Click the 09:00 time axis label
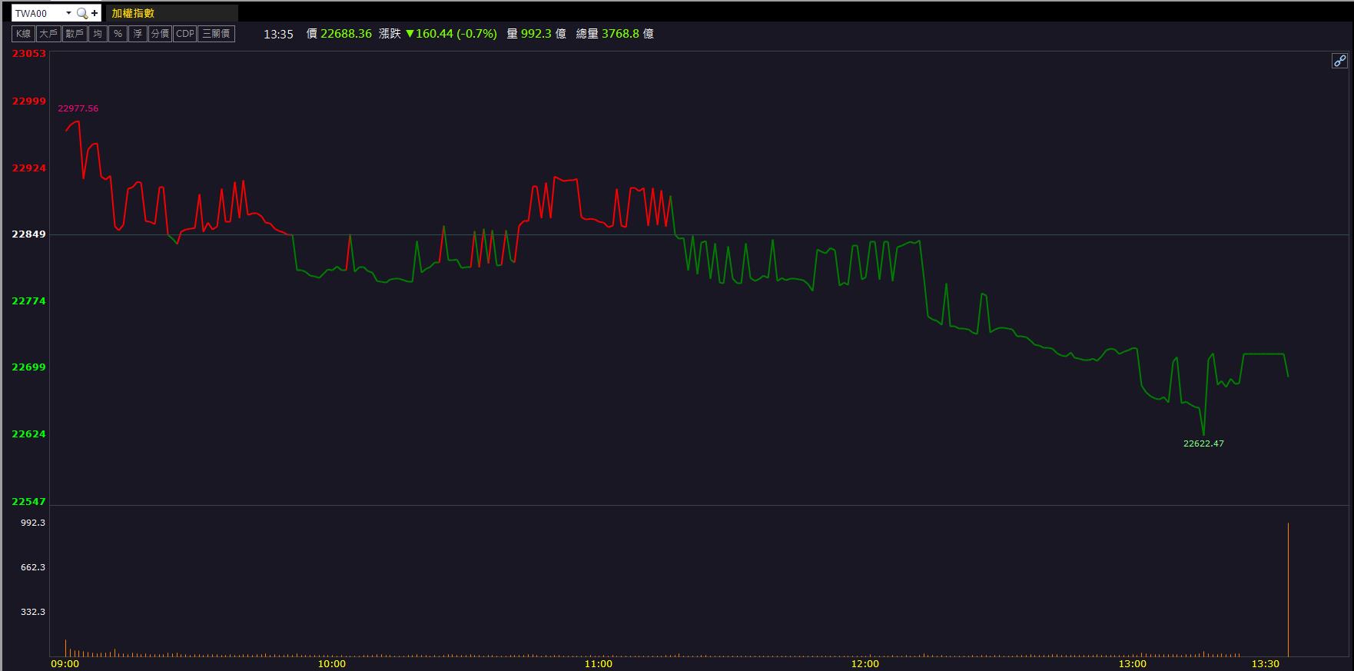This screenshot has width=1354, height=671. 65,663
